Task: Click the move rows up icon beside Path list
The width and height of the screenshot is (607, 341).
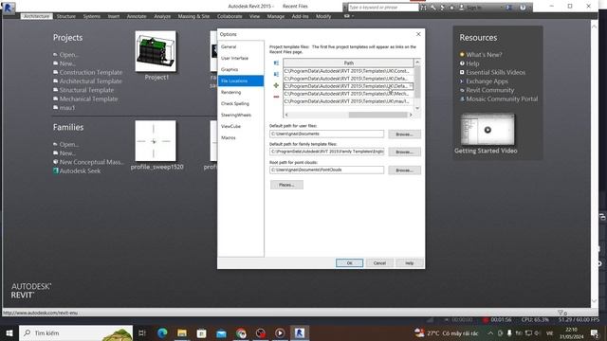Action: pos(276,63)
